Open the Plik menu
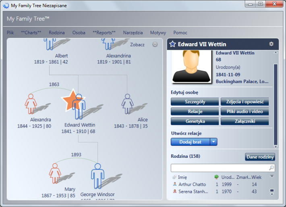This screenshot has height=207, width=286. (10, 33)
